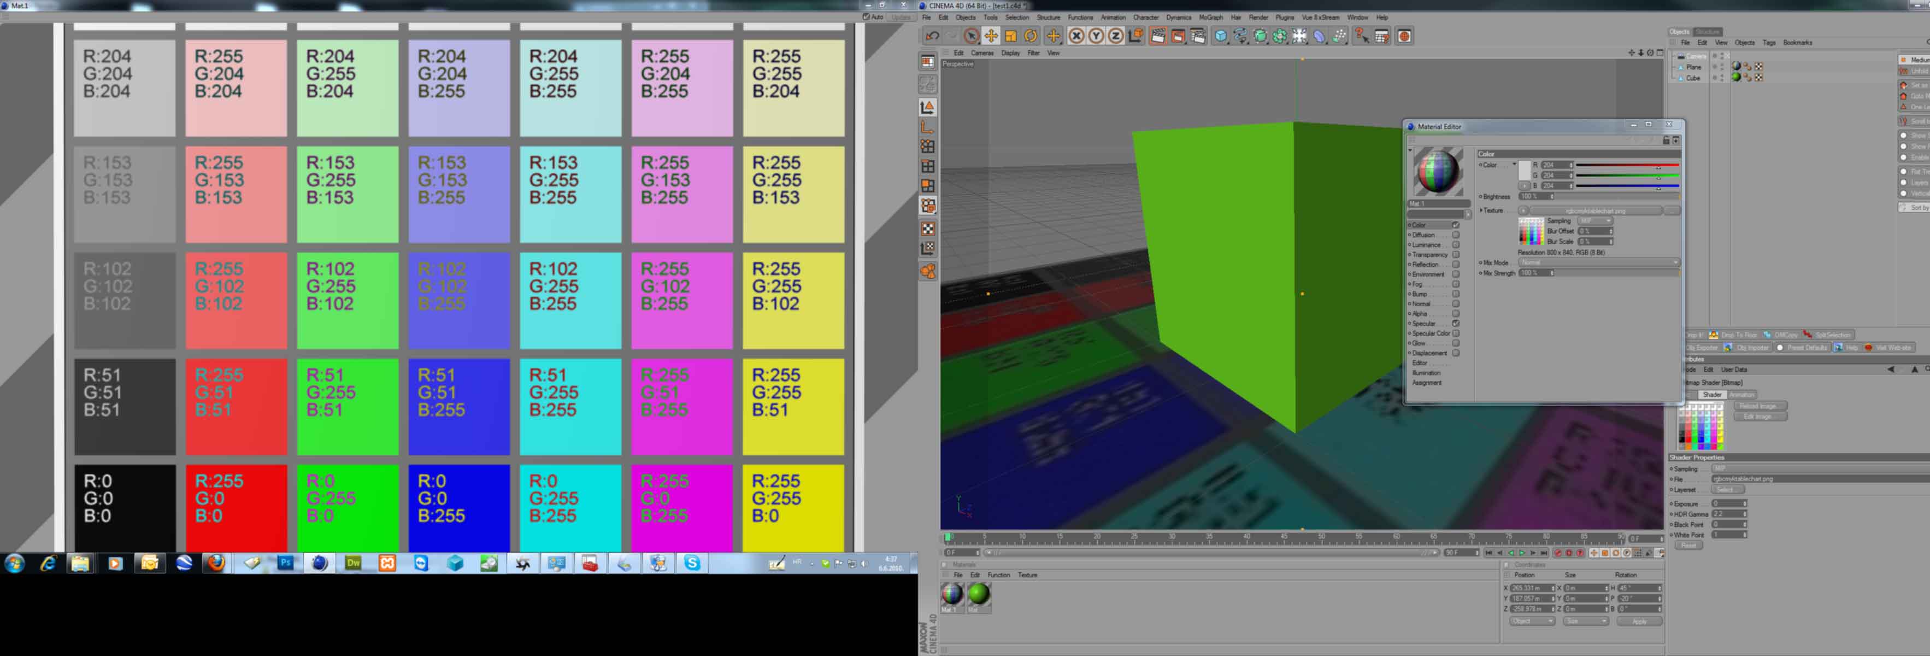Click the Undo arrow in toolbar
This screenshot has width=1930, height=656.
click(932, 36)
